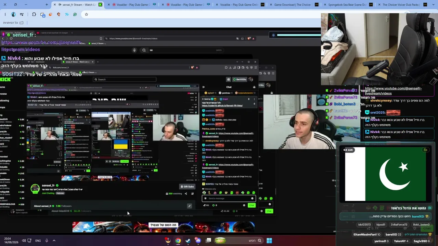Click the Gift Subs button
Image resolution: width=438 pixels, height=246 pixels.
click(187, 187)
